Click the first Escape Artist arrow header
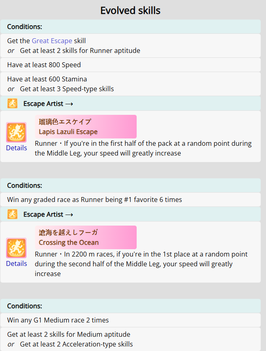266x351 pixels. [x=131, y=103]
